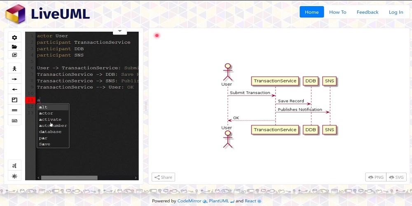This screenshot has height=206, width=412.
Task: Download the diagram as PNG
Action: coord(375,177)
